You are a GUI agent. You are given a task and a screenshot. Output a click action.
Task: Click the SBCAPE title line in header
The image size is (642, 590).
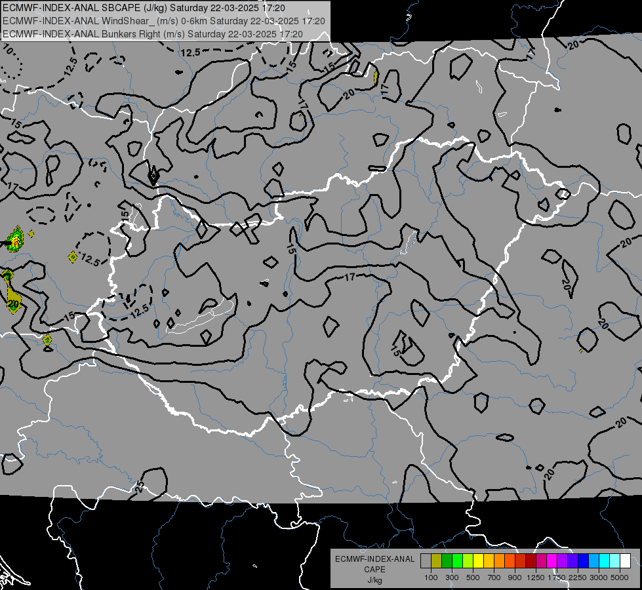pyautogui.click(x=144, y=8)
